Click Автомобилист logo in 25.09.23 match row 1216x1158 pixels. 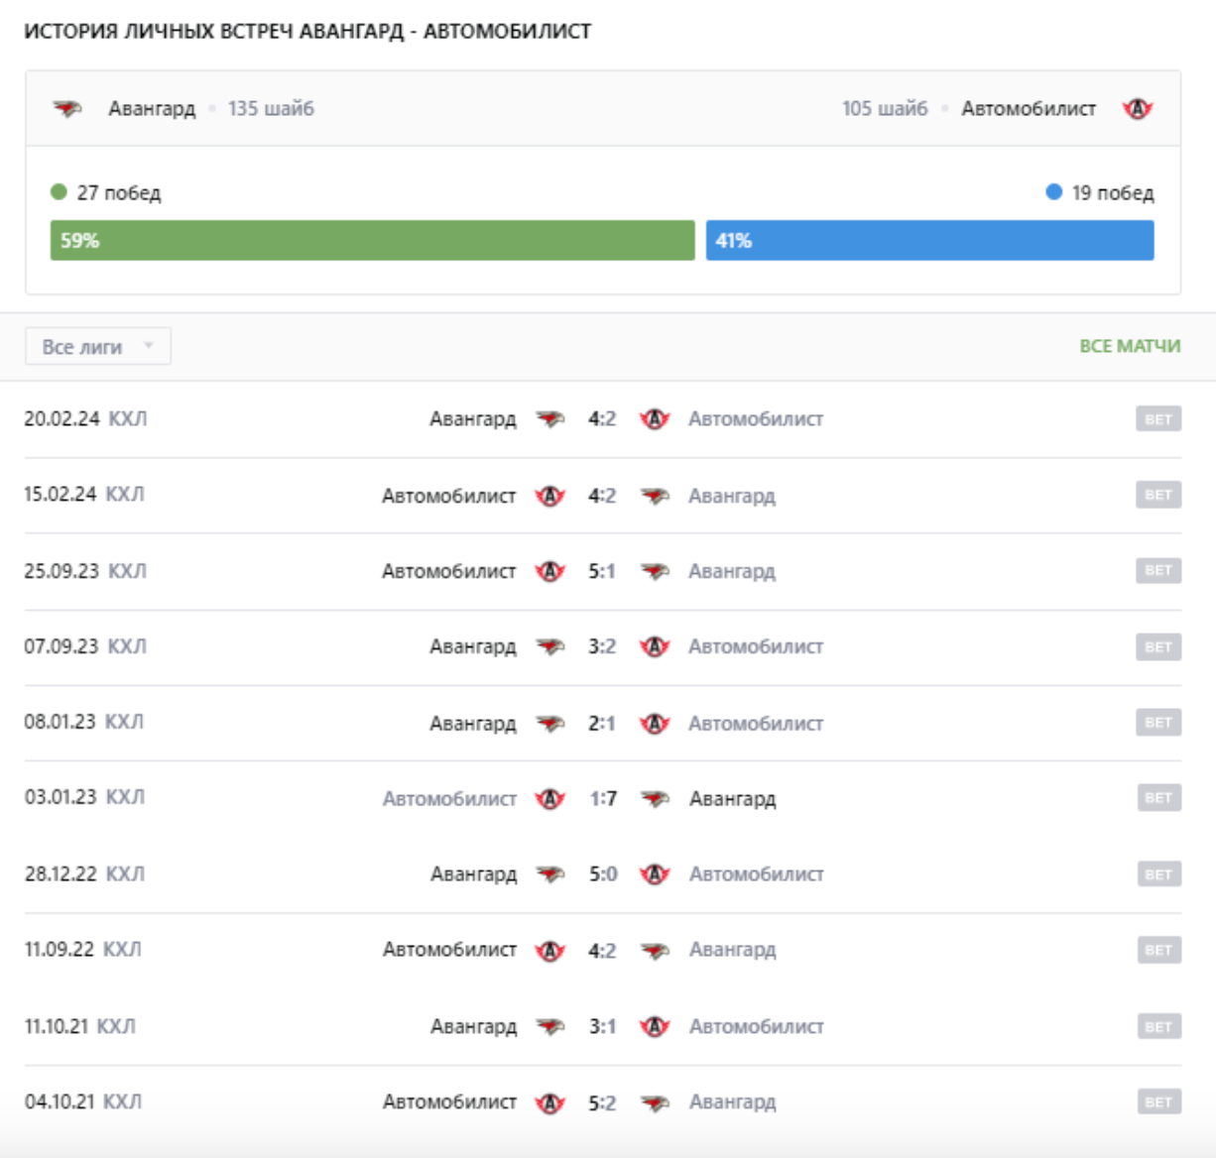coord(550,571)
